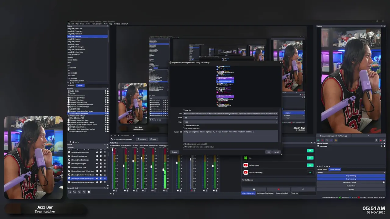Toggle visibility of AUDIO STACK source

pyautogui.click(x=105, y=91)
